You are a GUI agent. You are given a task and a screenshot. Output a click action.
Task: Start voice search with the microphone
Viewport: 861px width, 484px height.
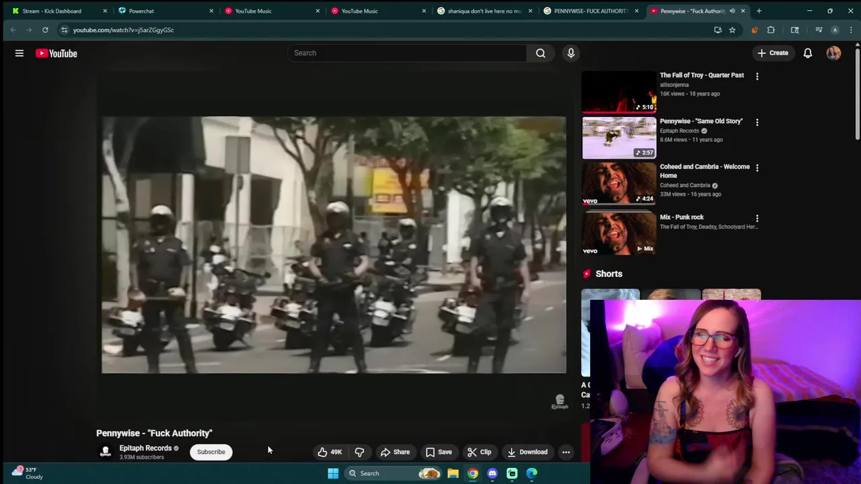click(x=571, y=53)
